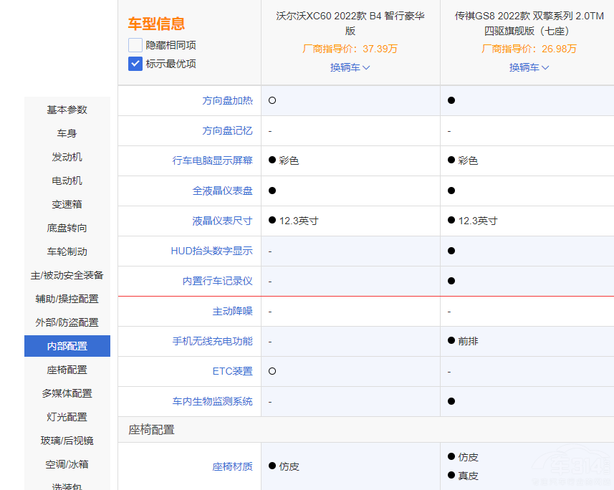Uncheck the 标示最优项 option

(134, 64)
